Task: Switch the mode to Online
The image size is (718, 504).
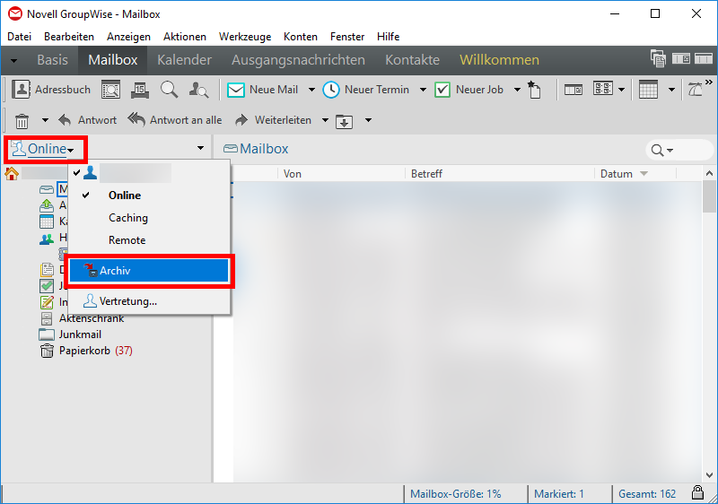Action: (x=149, y=196)
